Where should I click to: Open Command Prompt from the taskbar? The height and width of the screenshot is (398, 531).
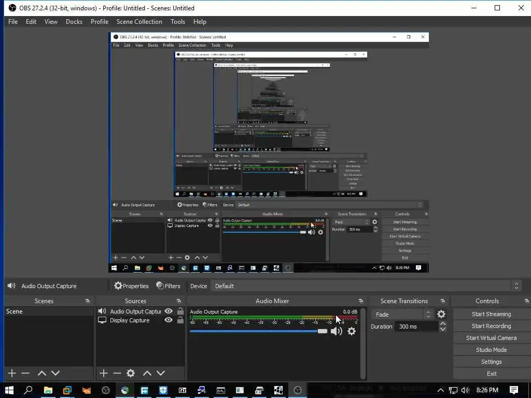pyautogui.click(x=221, y=390)
